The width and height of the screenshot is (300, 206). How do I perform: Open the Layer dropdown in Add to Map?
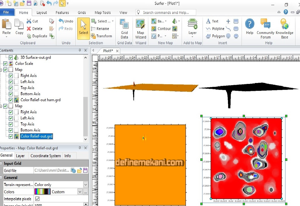coord(193,37)
